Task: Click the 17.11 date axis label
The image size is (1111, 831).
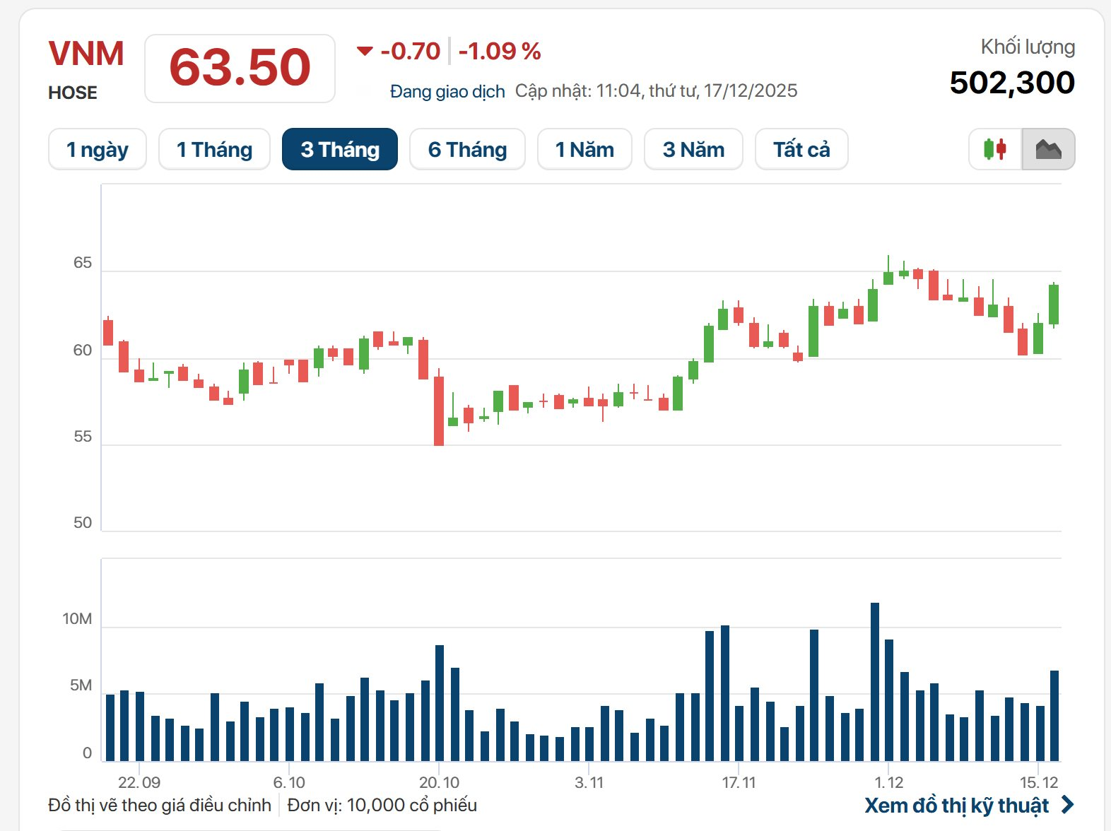Action: [739, 782]
